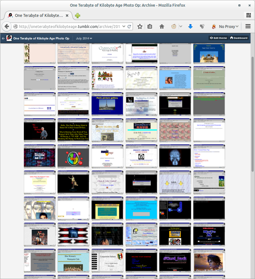Open the Firefox hamburger menu
Image resolution: width=255 pixels, height=279 pixels.
click(x=248, y=26)
